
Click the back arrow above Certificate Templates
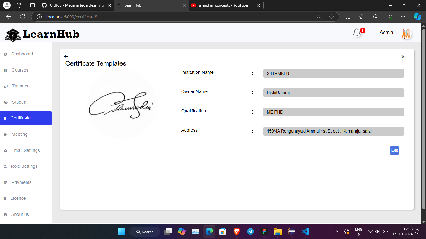[66, 57]
